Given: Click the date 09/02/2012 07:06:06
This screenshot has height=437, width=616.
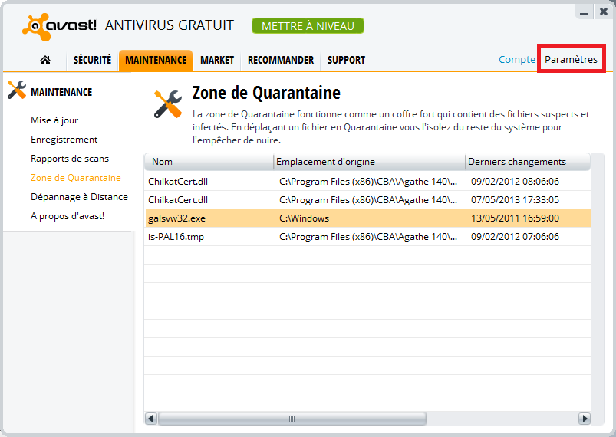Looking at the screenshot, I should pos(515,237).
